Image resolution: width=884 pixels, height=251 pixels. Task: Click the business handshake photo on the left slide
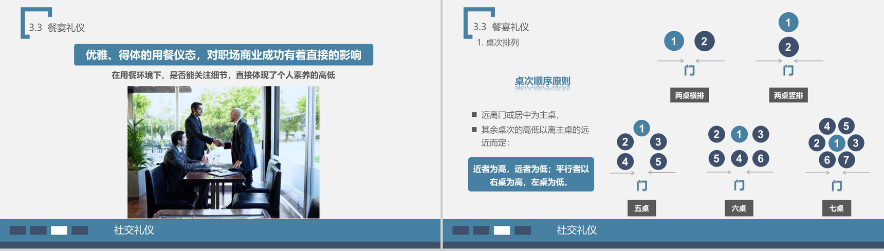(x=223, y=152)
